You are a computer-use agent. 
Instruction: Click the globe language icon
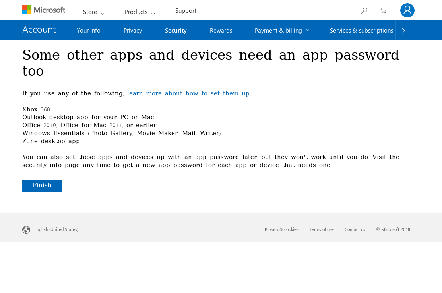tap(26, 230)
